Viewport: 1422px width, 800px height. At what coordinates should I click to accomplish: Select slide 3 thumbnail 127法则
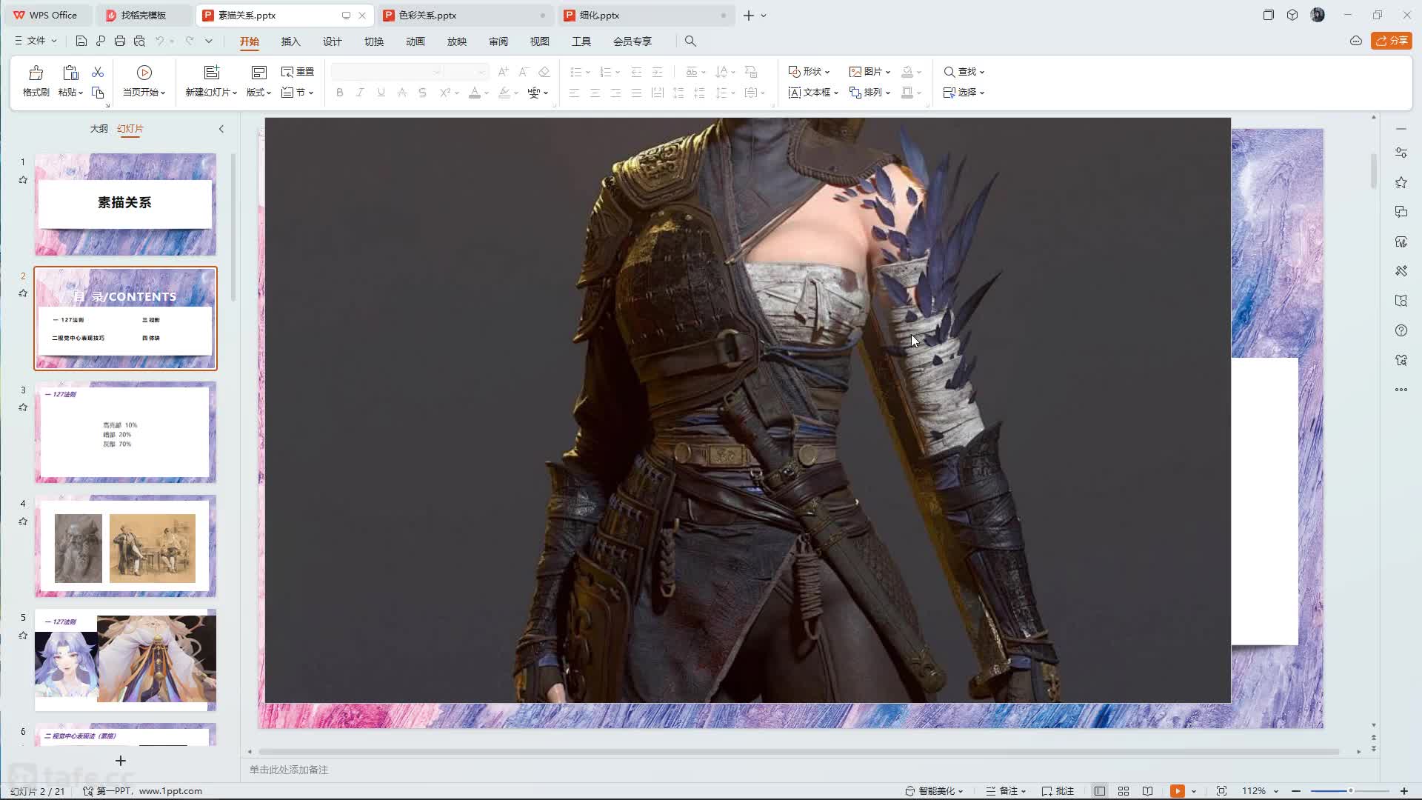(125, 432)
